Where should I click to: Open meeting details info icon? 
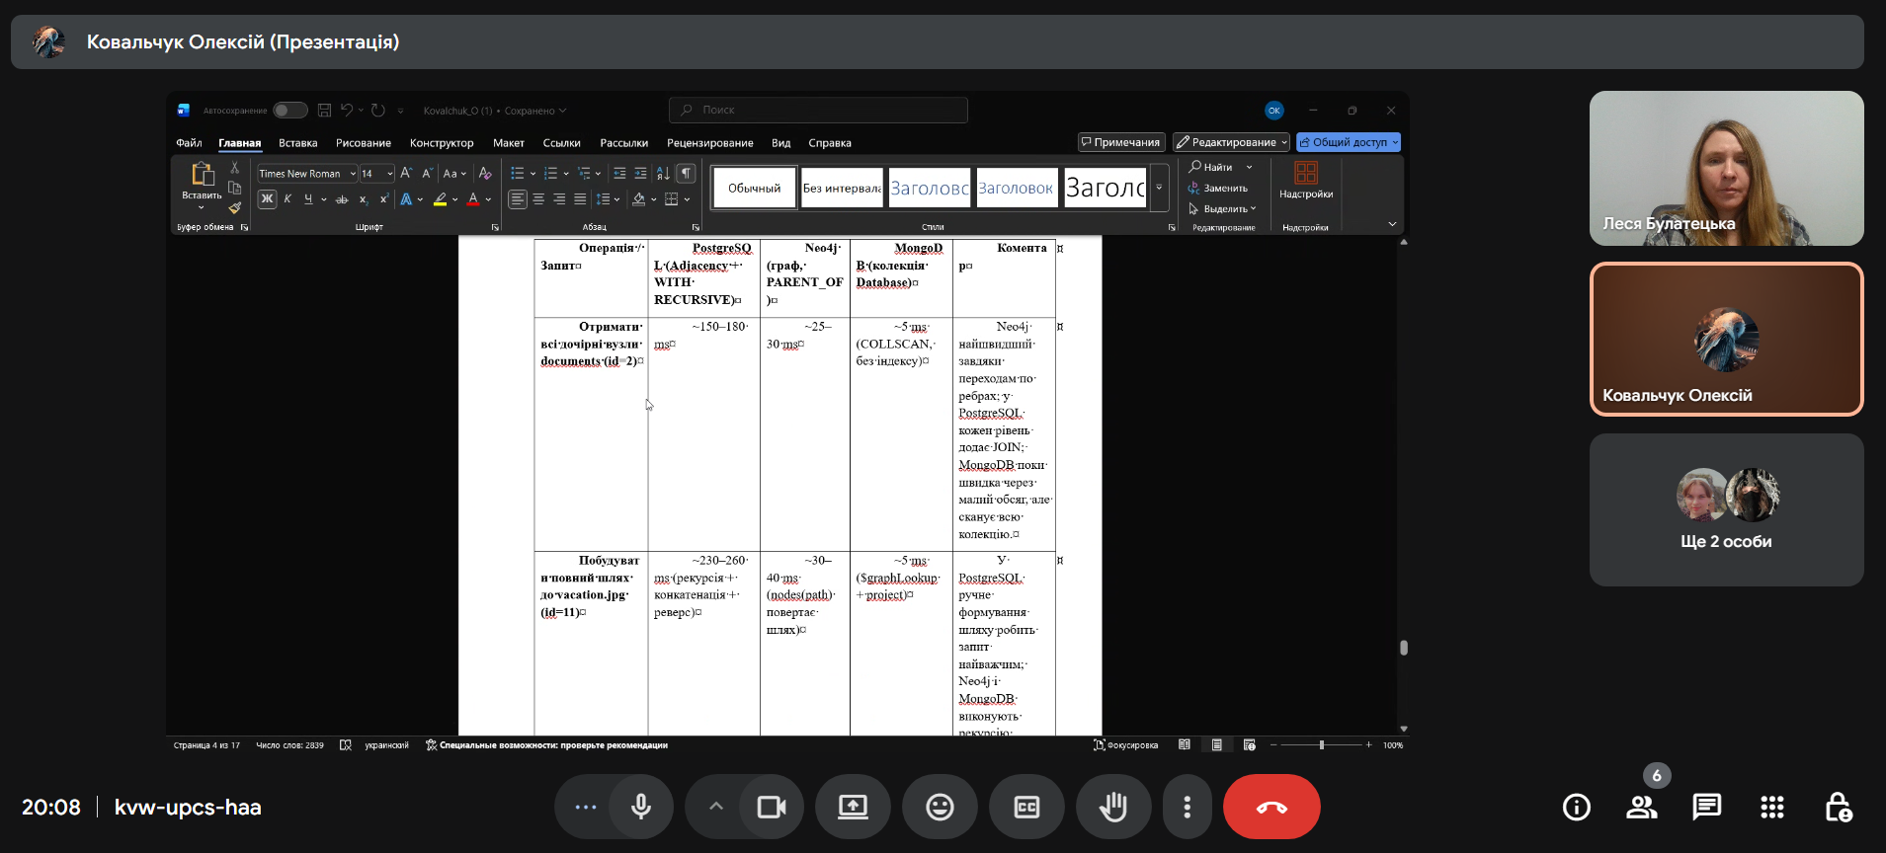pos(1576,807)
